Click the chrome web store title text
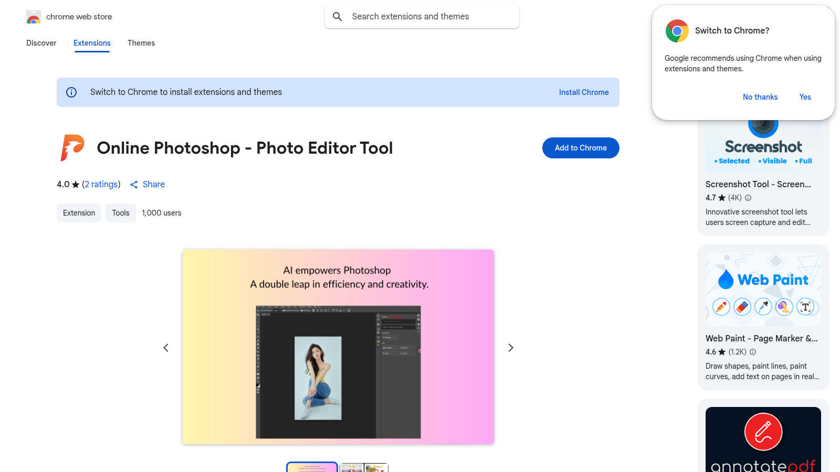The width and height of the screenshot is (840, 472). click(x=79, y=17)
